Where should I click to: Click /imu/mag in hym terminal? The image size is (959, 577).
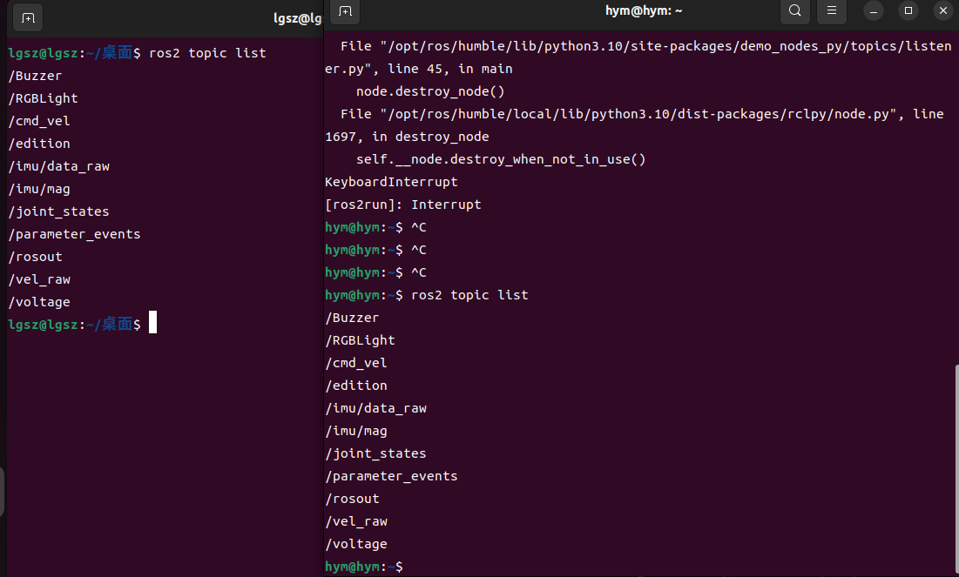[356, 431]
